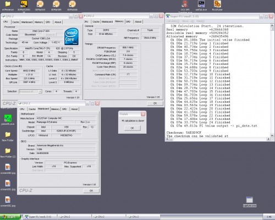The width and height of the screenshot is (275, 220).
Task: Select CPU tab in the Mainboard CPU-Z window
Action: click(22, 109)
